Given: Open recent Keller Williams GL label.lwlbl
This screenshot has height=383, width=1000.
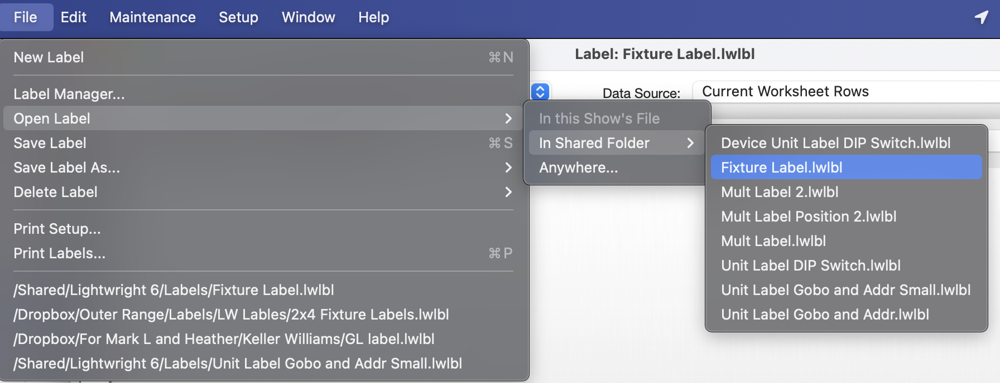Looking at the screenshot, I should 224,339.
